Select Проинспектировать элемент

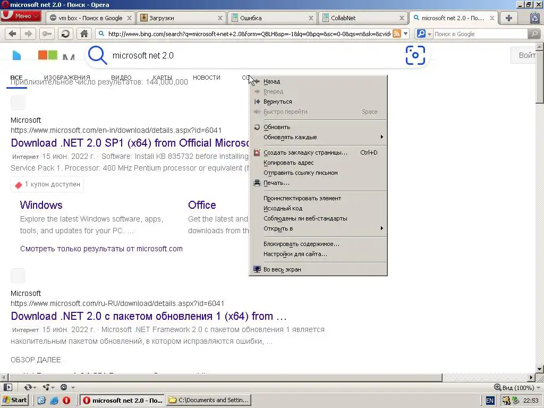318,198
